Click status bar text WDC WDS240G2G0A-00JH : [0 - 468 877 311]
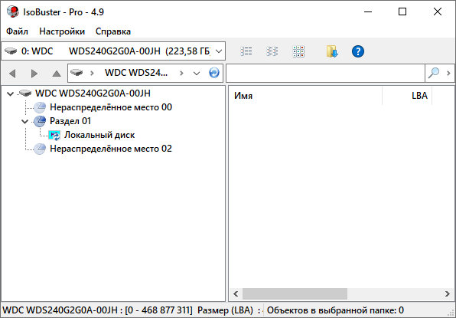The image size is (456, 318). [97, 310]
